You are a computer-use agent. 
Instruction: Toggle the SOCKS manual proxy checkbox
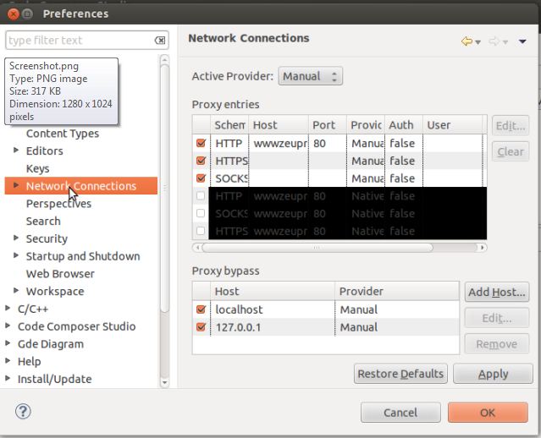(x=201, y=178)
